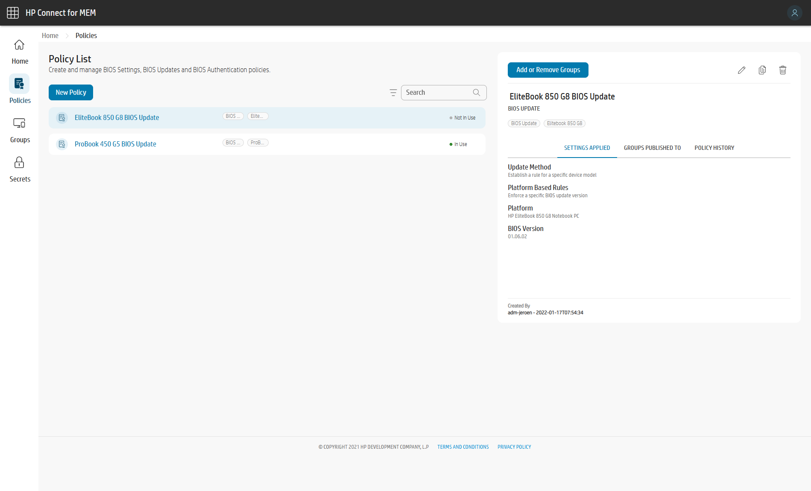Open the policy list filter
This screenshot has width=811, height=491.
click(393, 92)
